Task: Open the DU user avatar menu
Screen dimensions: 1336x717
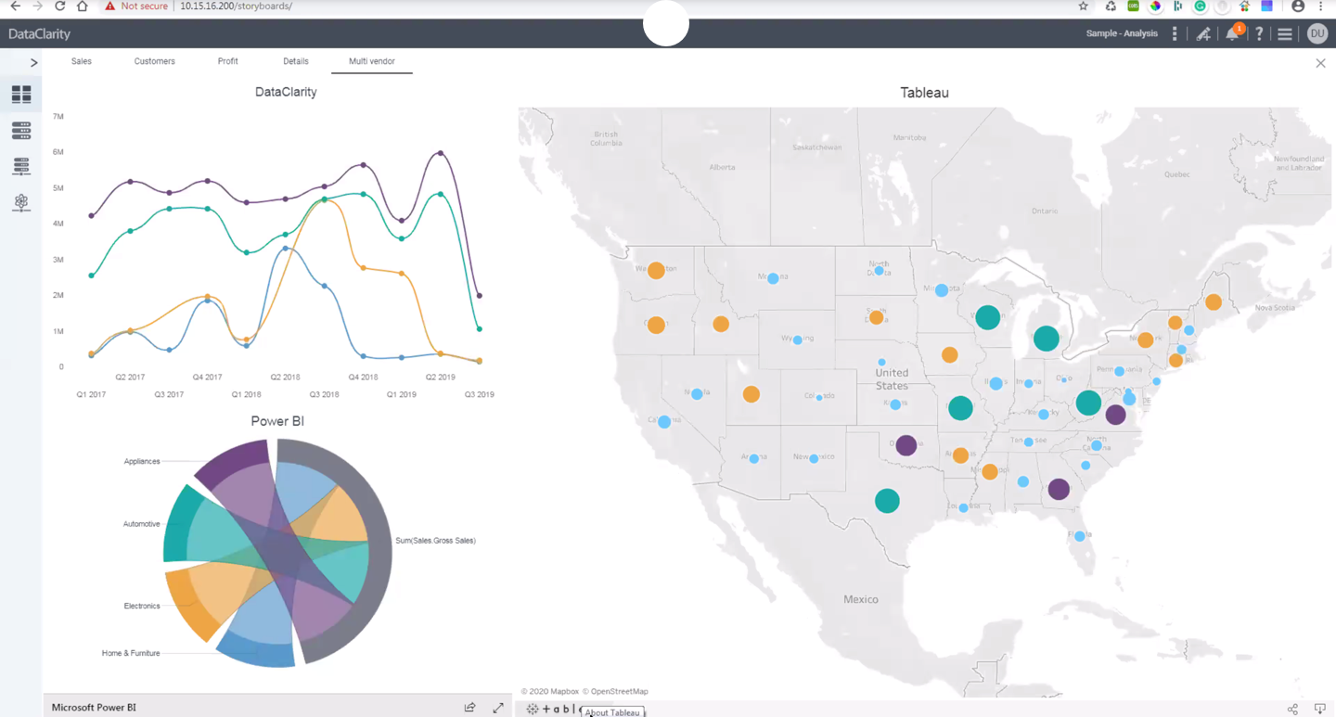Action: pos(1317,33)
